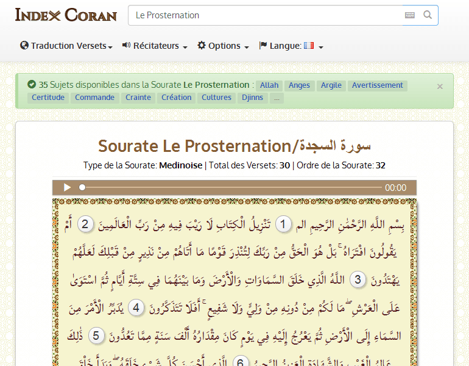Screen dimensions: 469x366
Task: Select verse number 4 marker
Action: click(138, 308)
